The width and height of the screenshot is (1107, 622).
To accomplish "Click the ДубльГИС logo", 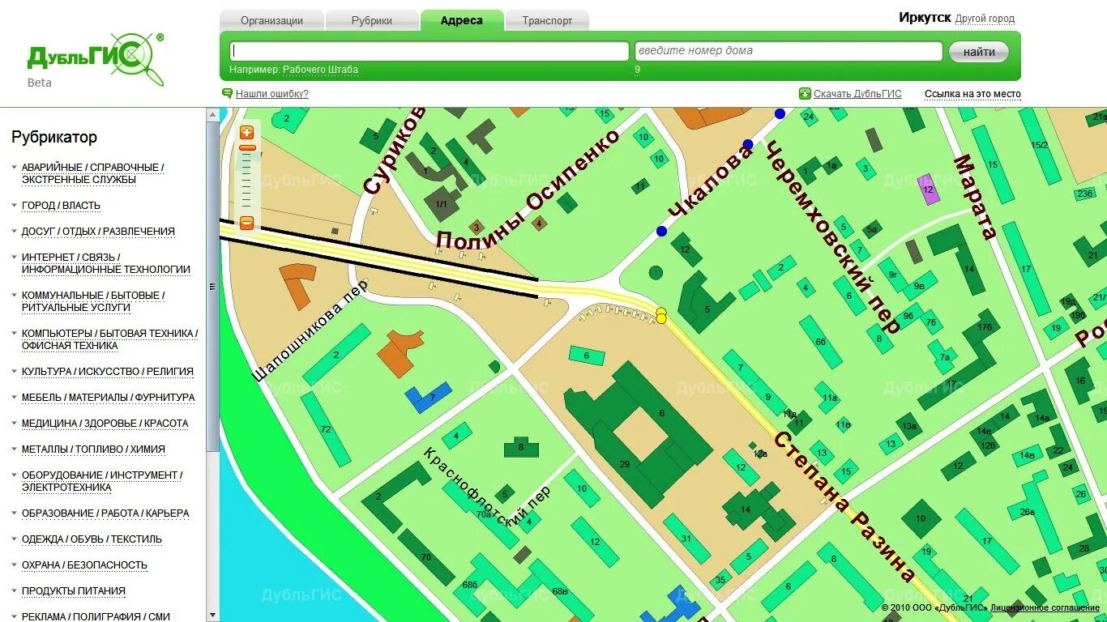I will tap(96, 58).
